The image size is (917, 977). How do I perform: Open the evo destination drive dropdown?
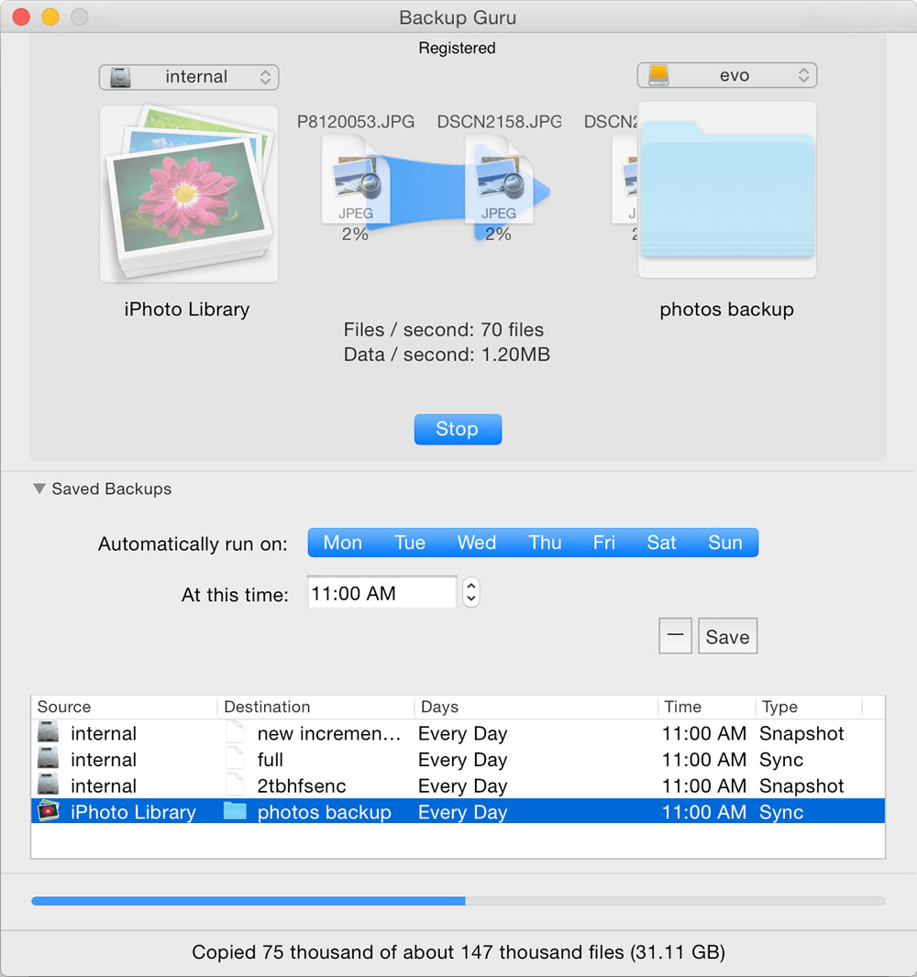(x=726, y=75)
